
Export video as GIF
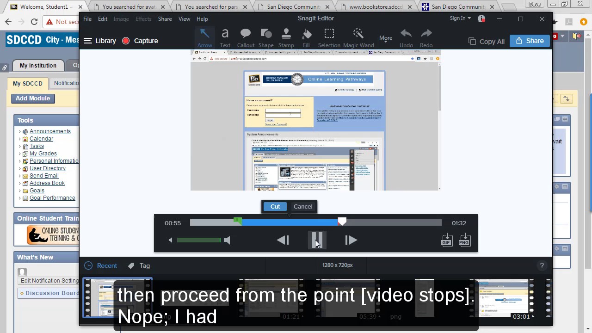pyautogui.click(x=446, y=240)
